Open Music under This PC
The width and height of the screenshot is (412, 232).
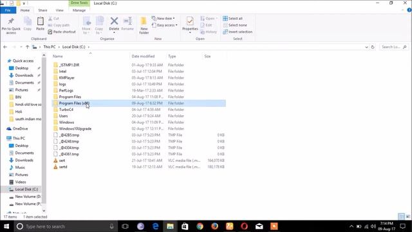(x=20, y=168)
